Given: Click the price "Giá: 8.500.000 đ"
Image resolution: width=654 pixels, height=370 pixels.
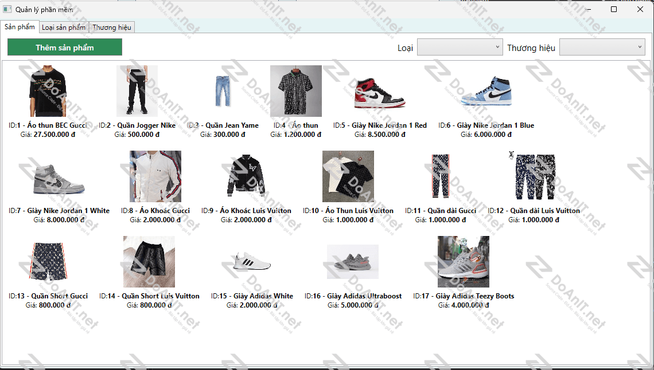Looking at the screenshot, I should (380, 135).
